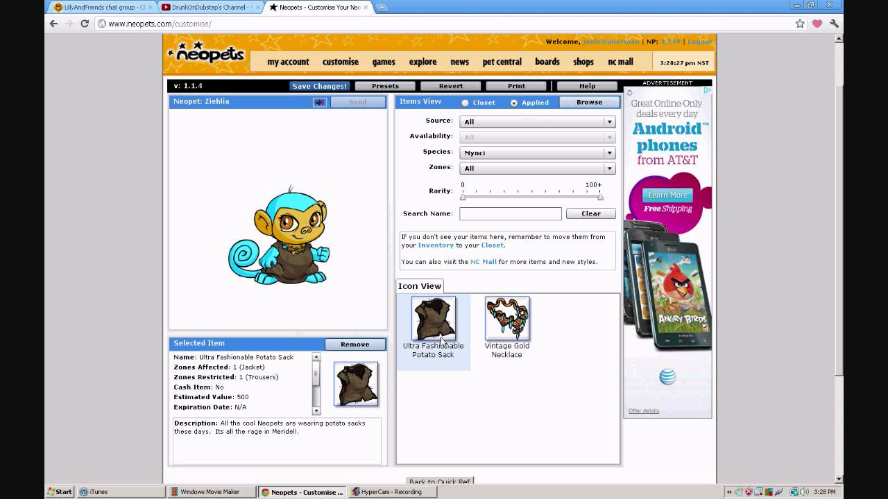
Task: Click the NC Mall link in the hint
Action: click(x=484, y=261)
